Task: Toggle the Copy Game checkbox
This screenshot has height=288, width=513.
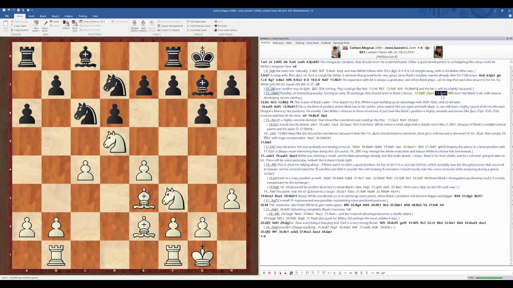Action: coord(19,26)
